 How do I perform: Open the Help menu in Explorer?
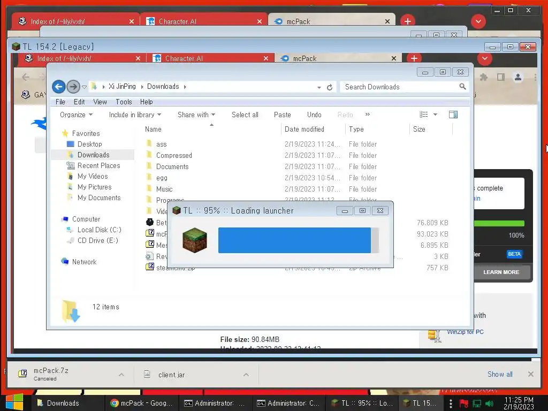click(x=147, y=102)
